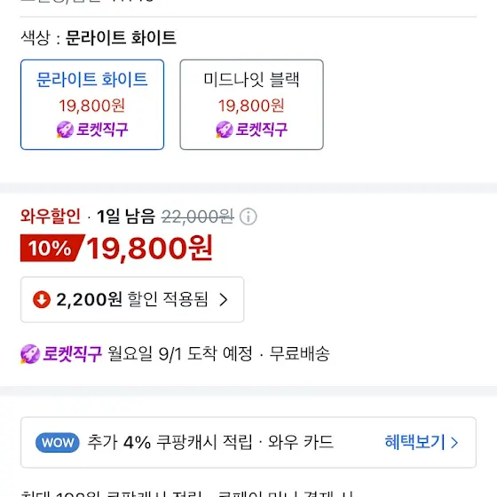Click the rocket icon by delivery info
This screenshot has width=497, height=497.
point(30,354)
